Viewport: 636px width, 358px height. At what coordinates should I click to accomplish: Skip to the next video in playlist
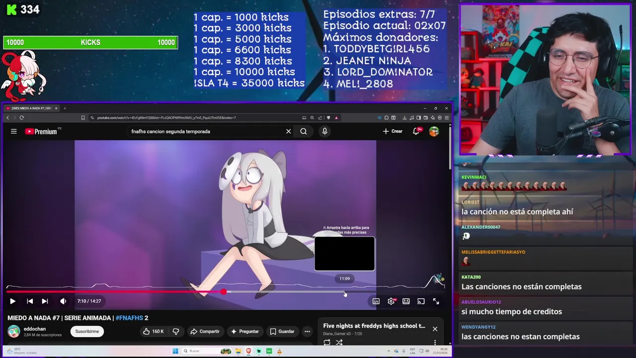point(45,301)
